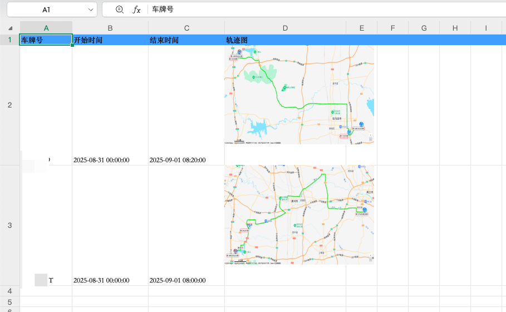Select the route map image in row 3
The width and height of the screenshot is (506, 312).
pyautogui.click(x=299, y=215)
